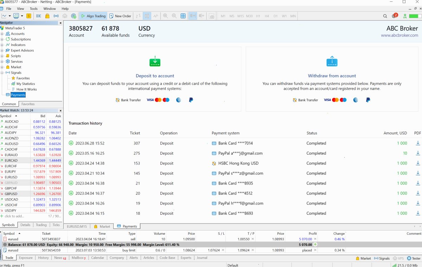Open the www.abcbroker.com link
This screenshot has height=267, width=422.
click(x=399, y=35)
